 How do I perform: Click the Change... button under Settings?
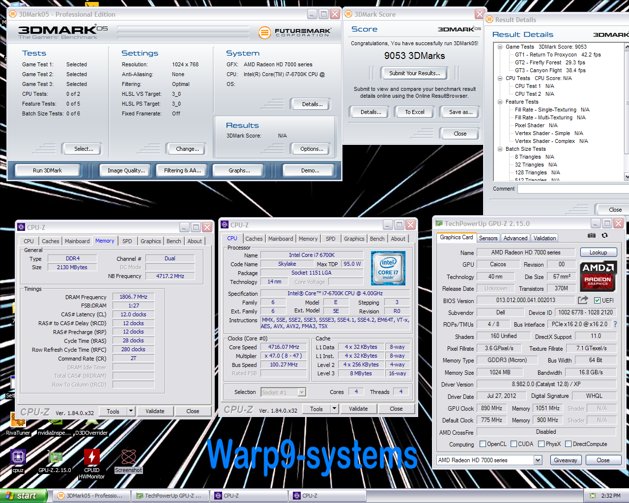[187, 149]
